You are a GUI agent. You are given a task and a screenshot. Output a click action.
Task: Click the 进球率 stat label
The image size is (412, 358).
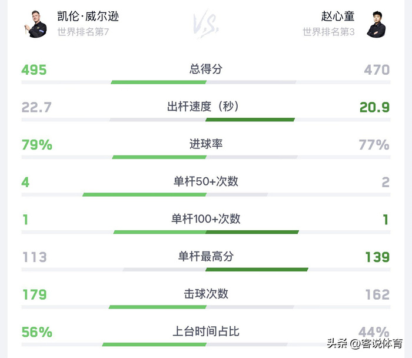[x=206, y=144]
